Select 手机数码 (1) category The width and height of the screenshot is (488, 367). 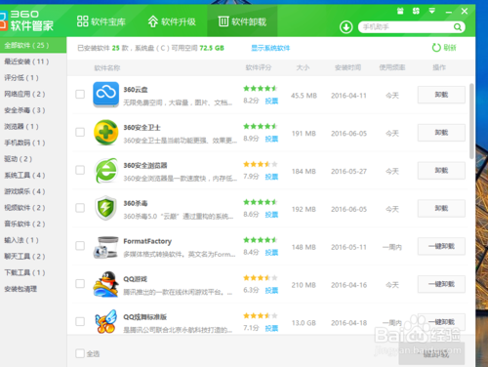[33, 143]
